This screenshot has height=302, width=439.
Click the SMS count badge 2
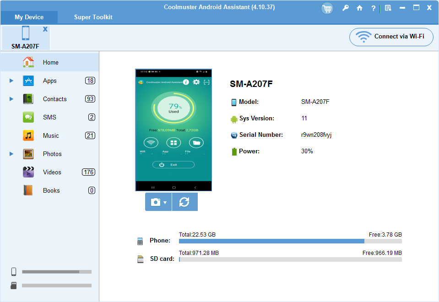[92, 117]
